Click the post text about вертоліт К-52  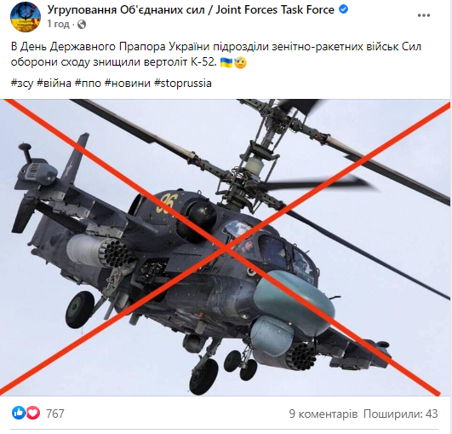click(216, 55)
